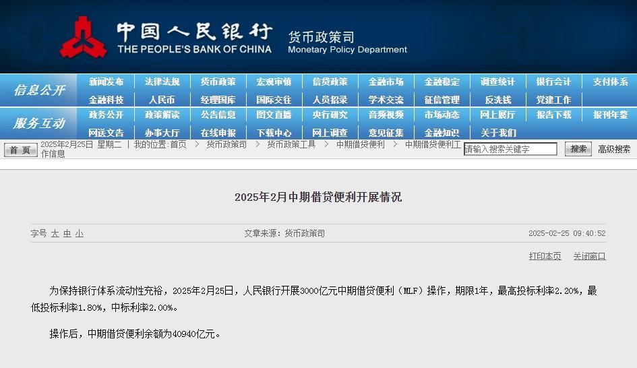637x368 pixels.
Task: Go to 网送文告 page
Action: [x=106, y=133]
